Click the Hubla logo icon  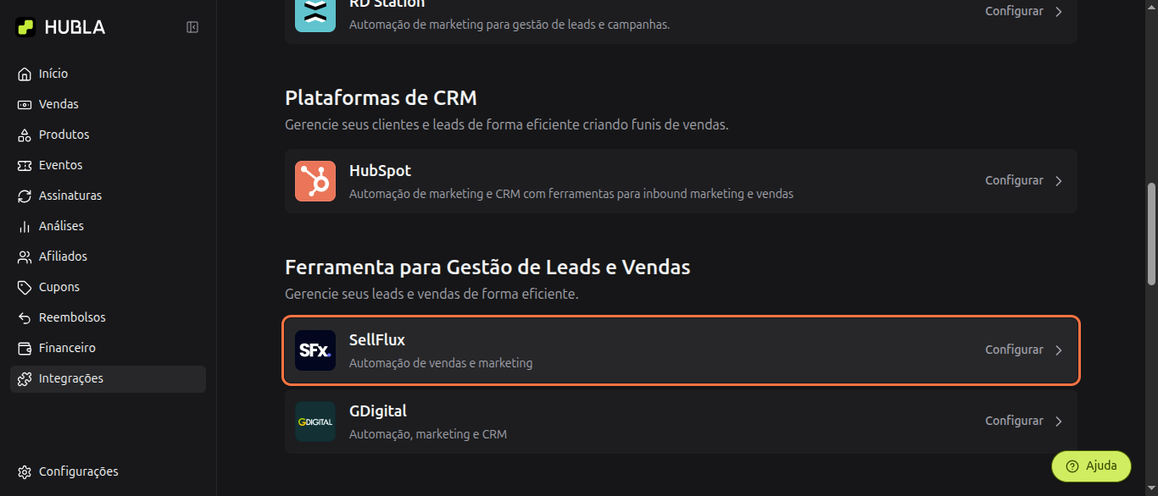click(25, 27)
